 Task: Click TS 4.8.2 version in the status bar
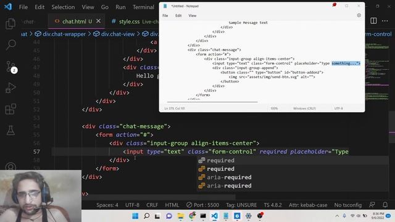pos(273,205)
